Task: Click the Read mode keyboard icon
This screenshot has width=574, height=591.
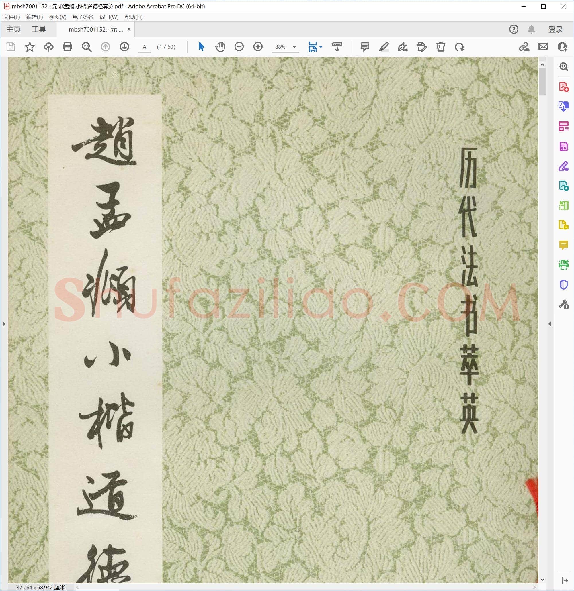Action: [337, 47]
